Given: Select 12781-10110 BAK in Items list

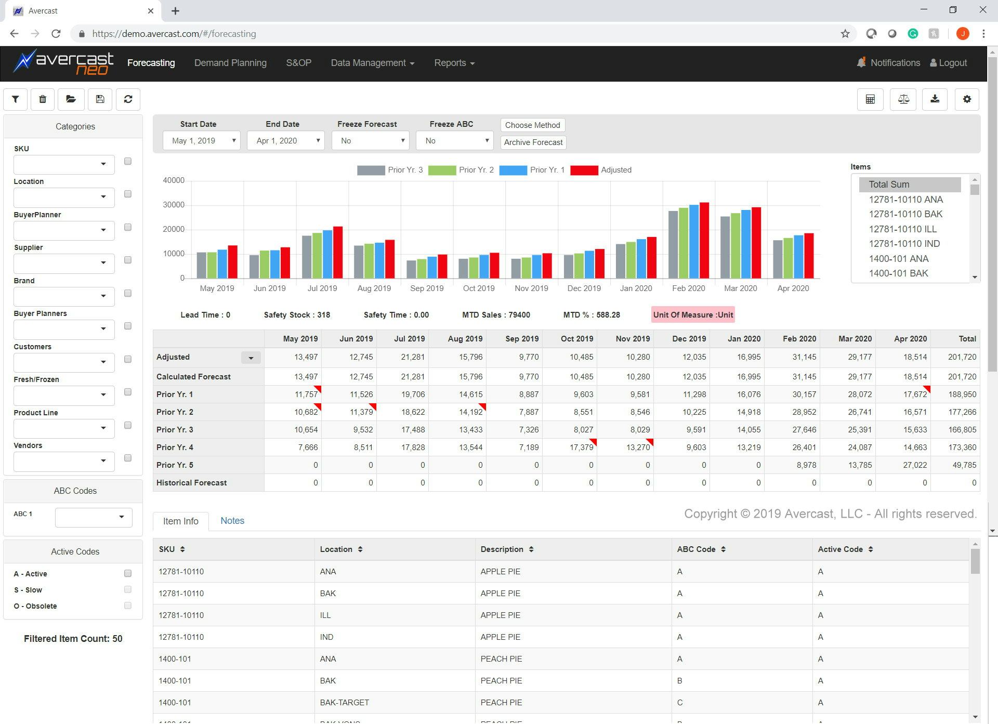Looking at the screenshot, I should 905,214.
